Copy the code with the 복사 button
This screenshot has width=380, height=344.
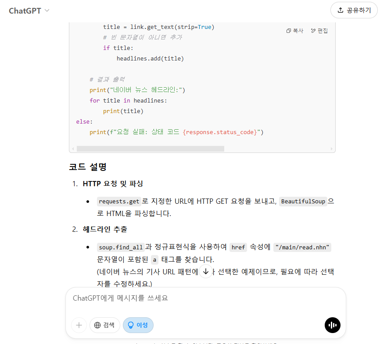click(295, 31)
